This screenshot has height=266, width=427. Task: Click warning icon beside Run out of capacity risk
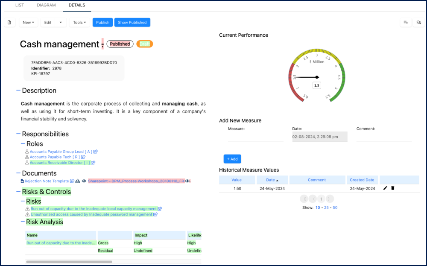tap(27, 209)
